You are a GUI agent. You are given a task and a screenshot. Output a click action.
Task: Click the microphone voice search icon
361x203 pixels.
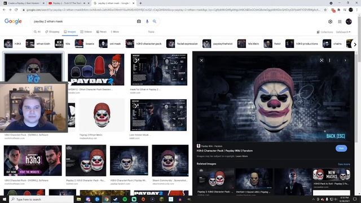click(x=147, y=21)
